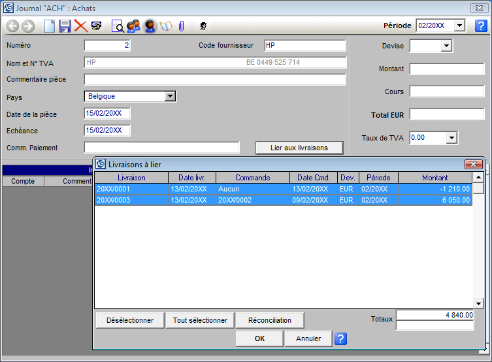
Task: Open the Période dropdown
Action: [x=459, y=25]
